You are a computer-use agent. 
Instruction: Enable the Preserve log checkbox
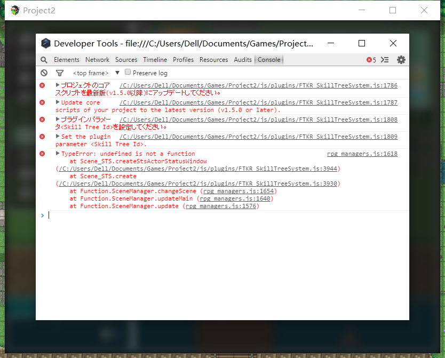tap(128, 72)
